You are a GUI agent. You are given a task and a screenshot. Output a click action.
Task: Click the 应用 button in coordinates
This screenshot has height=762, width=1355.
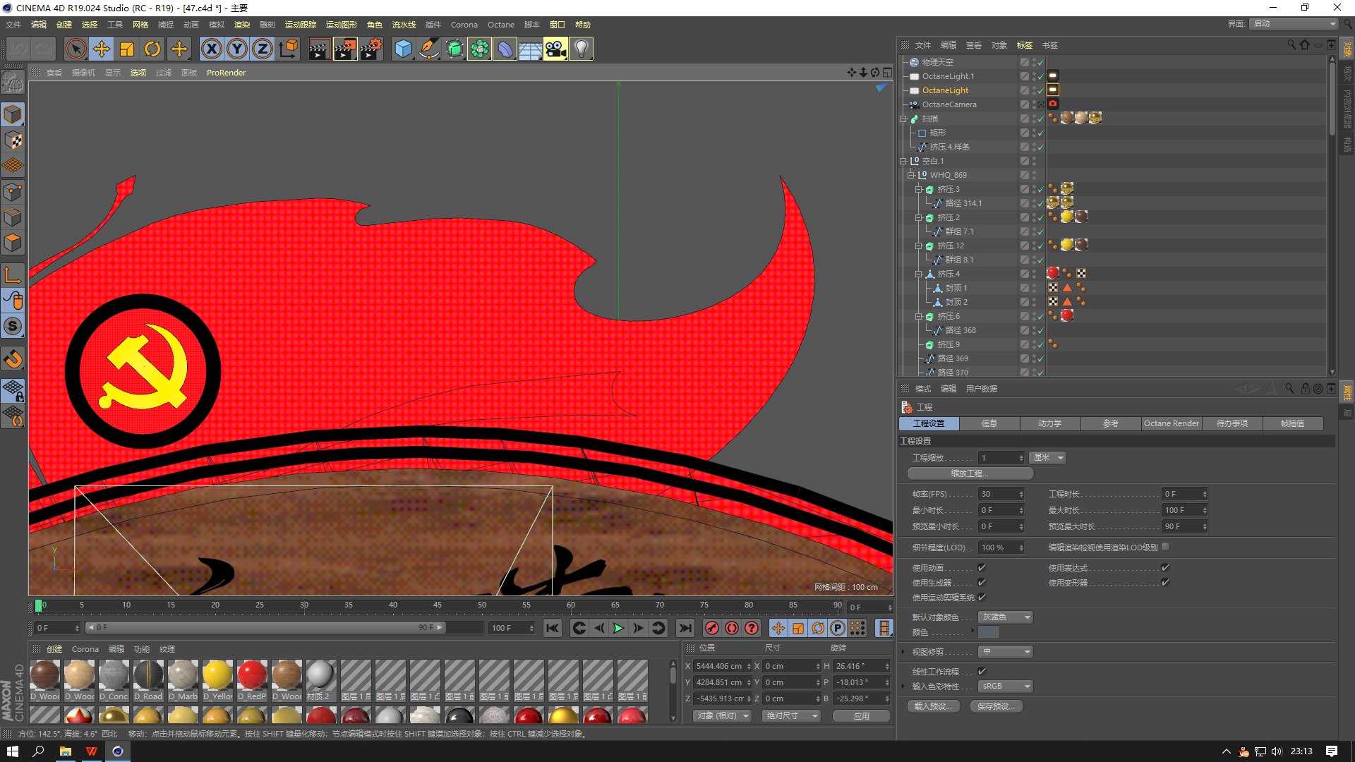click(861, 715)
